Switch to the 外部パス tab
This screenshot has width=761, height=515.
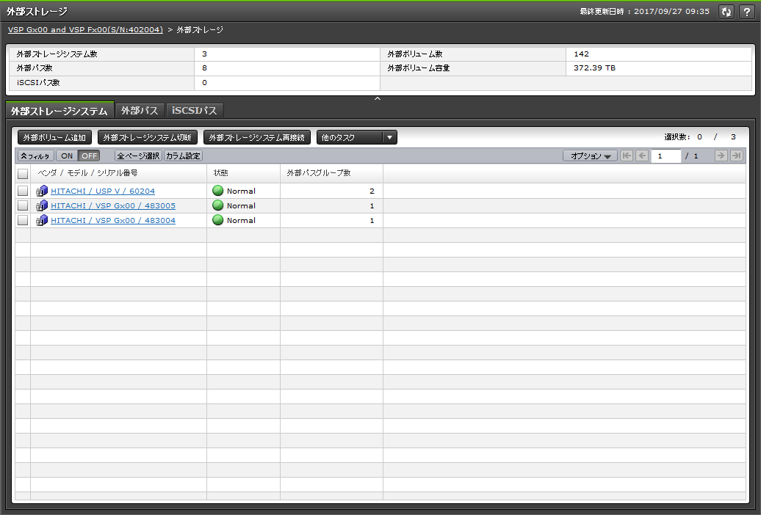coord(140,111)
